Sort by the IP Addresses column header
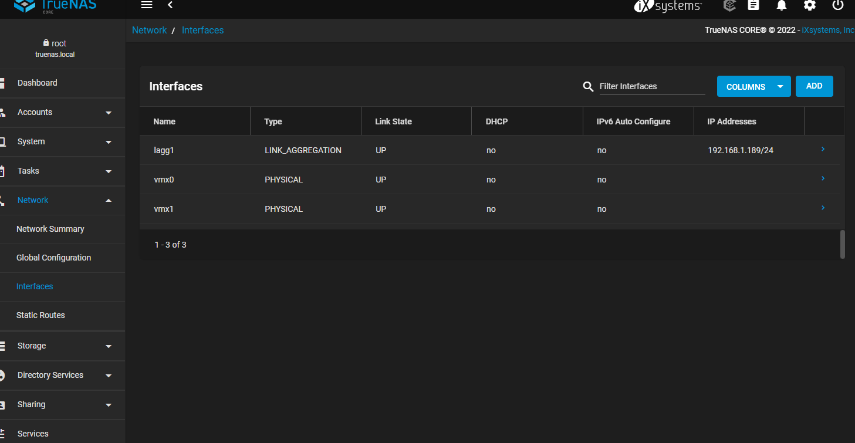 coord(732,121)
